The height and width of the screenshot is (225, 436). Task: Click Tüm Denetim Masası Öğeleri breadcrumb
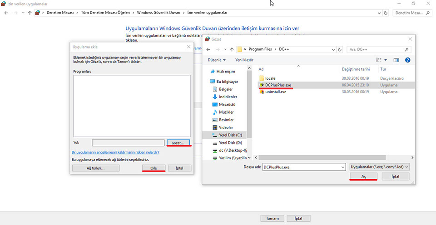pos(105,13)
